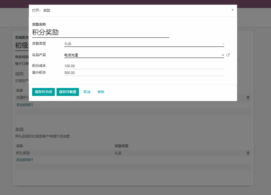Click 添加明细行 under the 规则 table

[x=25, y=105]
